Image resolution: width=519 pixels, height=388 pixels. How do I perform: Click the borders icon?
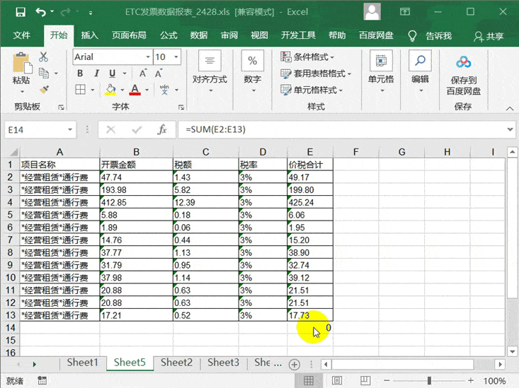point(81,90)
